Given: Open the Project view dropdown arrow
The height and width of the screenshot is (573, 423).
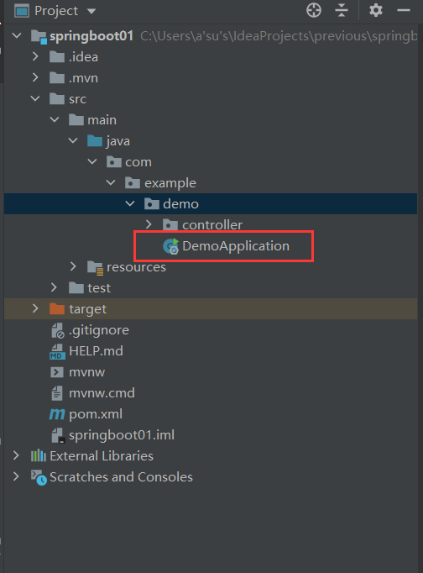Looking at the screenshot, I should pos(91,11).
